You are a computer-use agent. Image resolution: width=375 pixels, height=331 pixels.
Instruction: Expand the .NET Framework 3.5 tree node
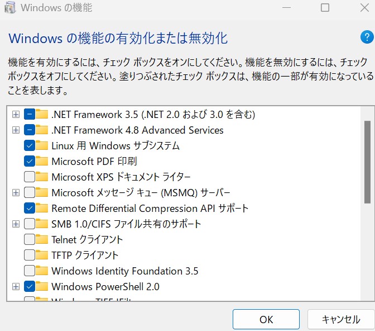click(16, 115)
